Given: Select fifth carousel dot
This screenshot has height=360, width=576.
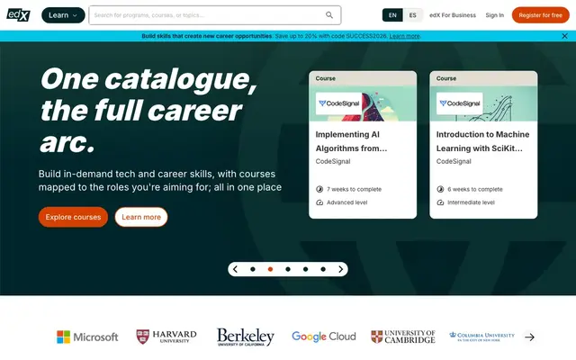Looking at the screenshot, I should tap(323, 269).
